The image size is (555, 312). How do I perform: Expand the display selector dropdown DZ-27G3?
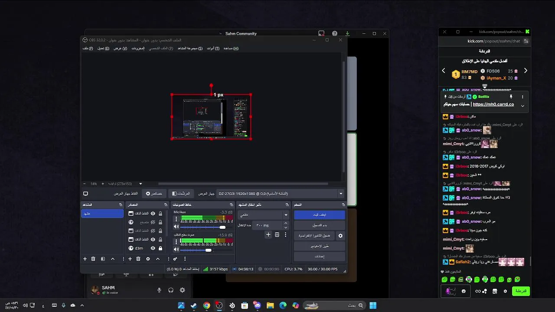(340, 194)
